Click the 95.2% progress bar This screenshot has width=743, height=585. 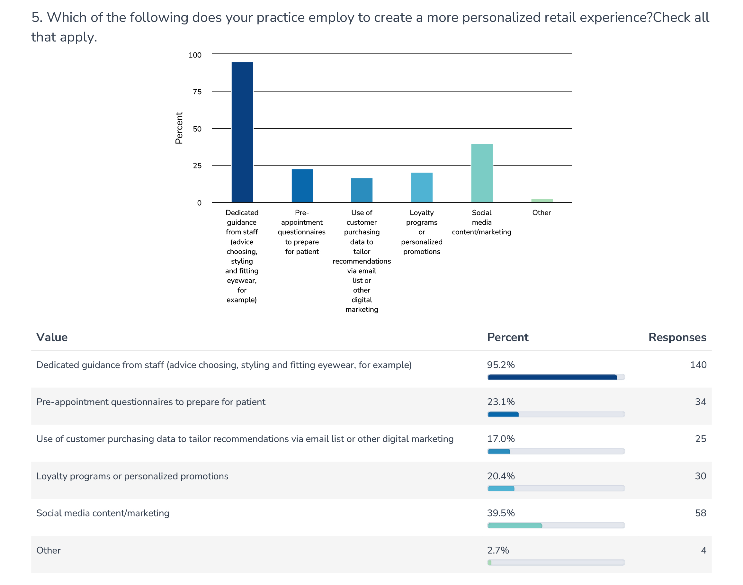pos(555,377)
